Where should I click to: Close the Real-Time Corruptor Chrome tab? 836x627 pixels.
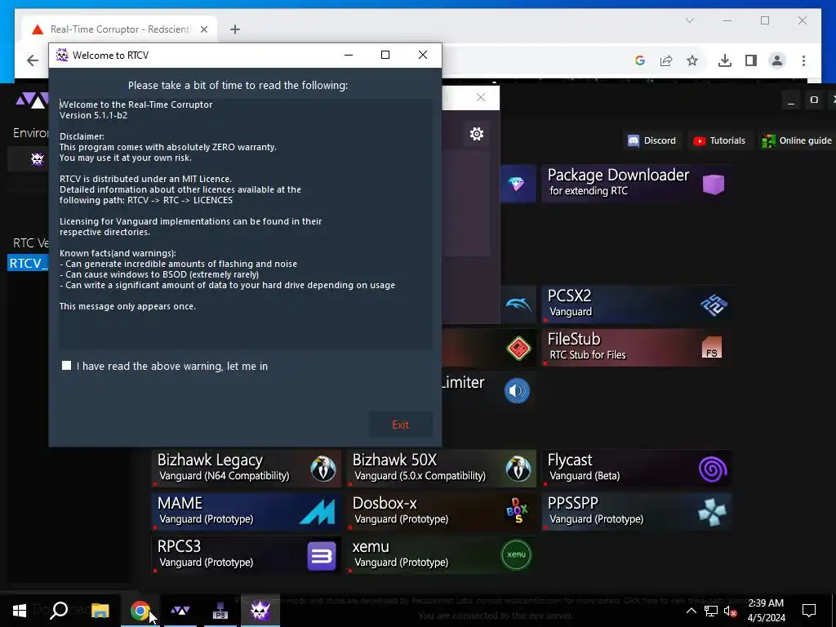click(x=203, y=29)
